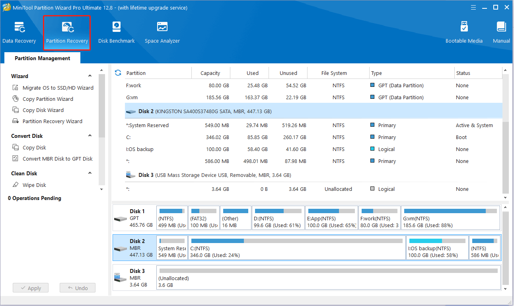Select the I:OS backup(NTFS) block

[437, 248]
